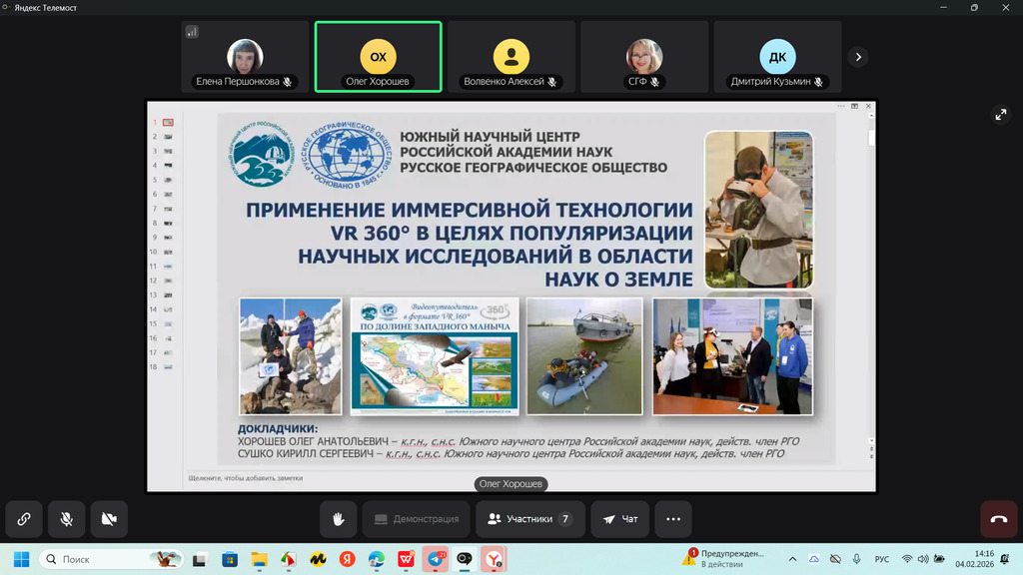The height and width of the screenshot is (575, 1023).
Task: Show next participants with the right arrow
Action: tap(857, 57)
